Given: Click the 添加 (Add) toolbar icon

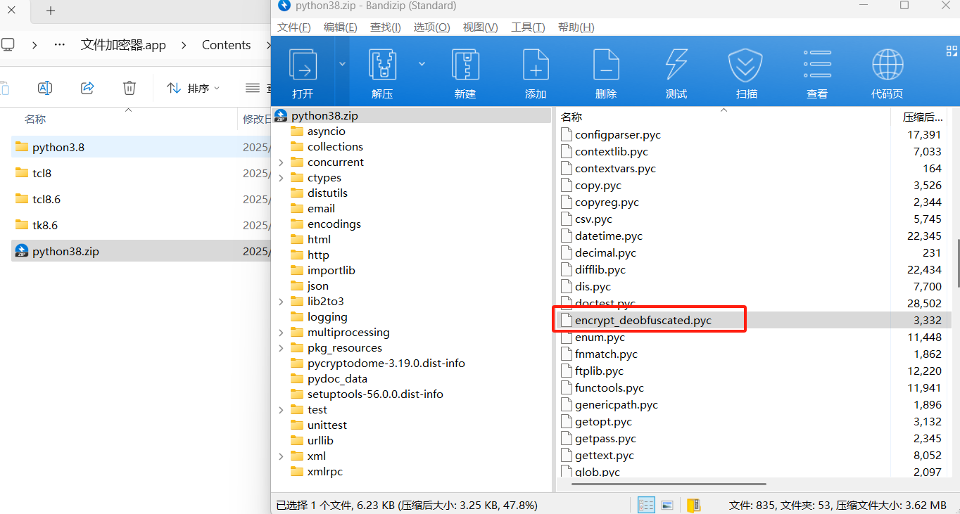Looking at the screenshot, I should [536, 65].
